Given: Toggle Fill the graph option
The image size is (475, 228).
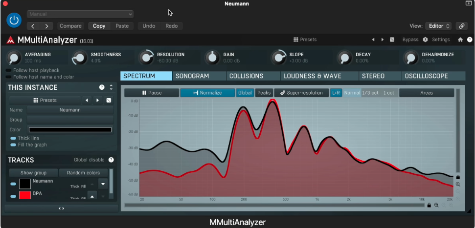Looking at the screenshot, I should coord(13,145).
